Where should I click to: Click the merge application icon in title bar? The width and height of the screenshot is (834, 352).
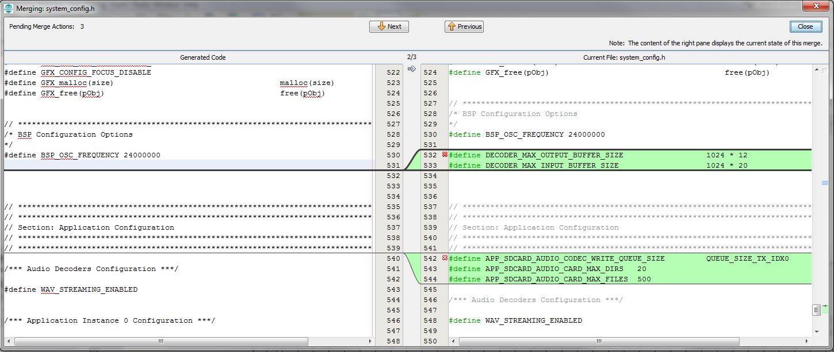pos(9,9)
